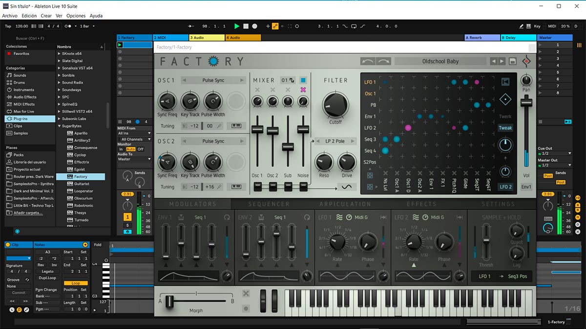Viewport: 586px width, 329px height.
Task: Set Monitor to Off
Action: pyautogui.click(x=141, y=149)
